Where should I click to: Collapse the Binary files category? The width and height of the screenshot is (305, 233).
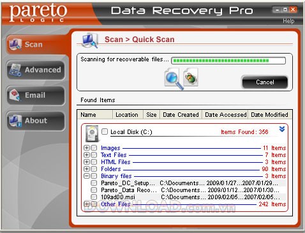[86, 176]
